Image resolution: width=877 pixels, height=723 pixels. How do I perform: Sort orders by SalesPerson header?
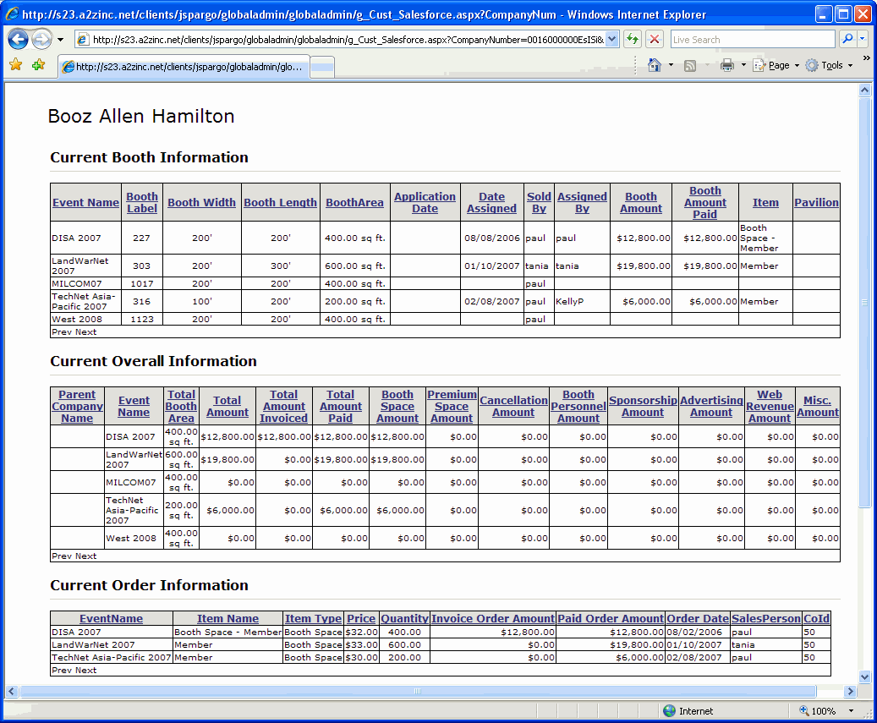point(765,618)
